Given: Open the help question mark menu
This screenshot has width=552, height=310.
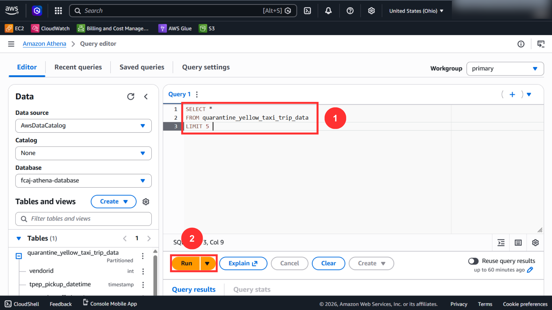Looking at the screenshot, I should click(x=350, y=11).
